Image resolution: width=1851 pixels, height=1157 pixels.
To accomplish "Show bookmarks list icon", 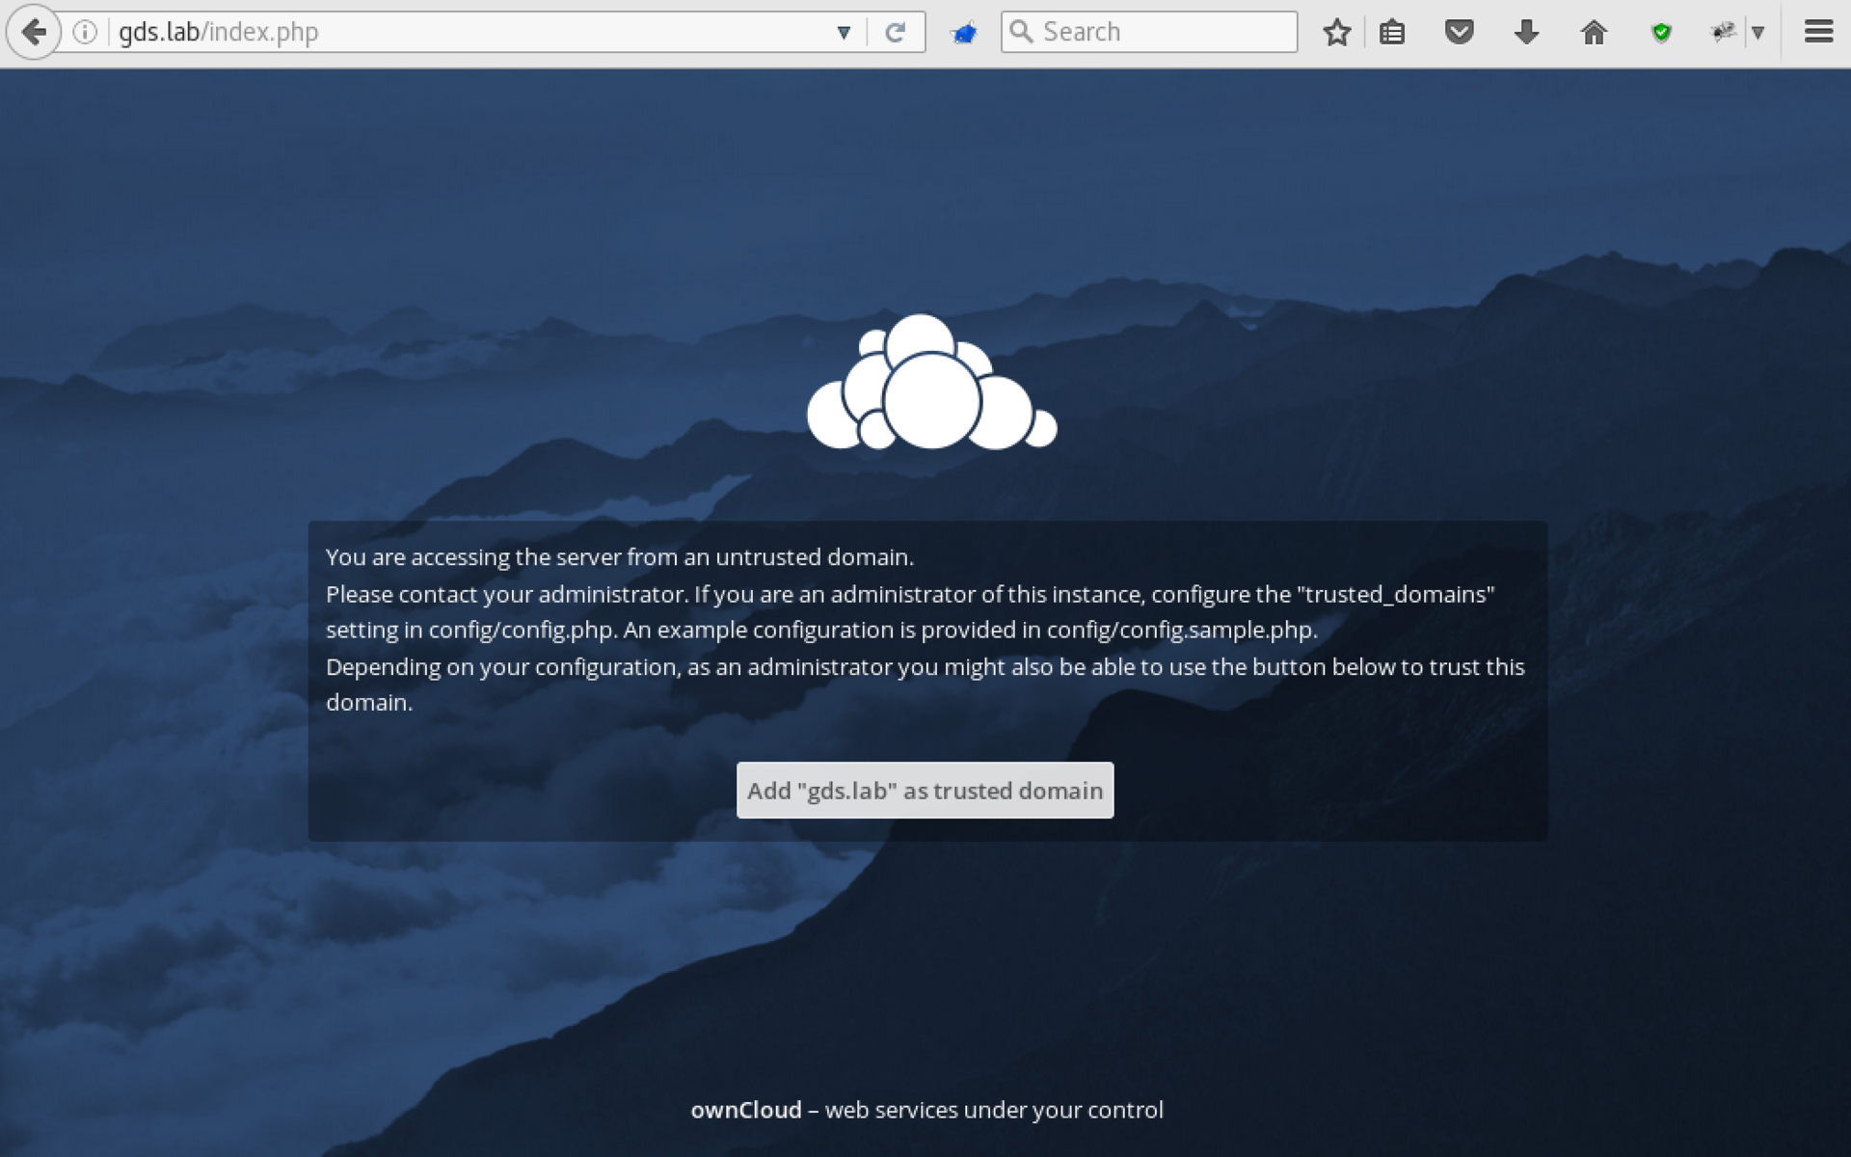I will pyautogui.click(x=1391, y=32).
